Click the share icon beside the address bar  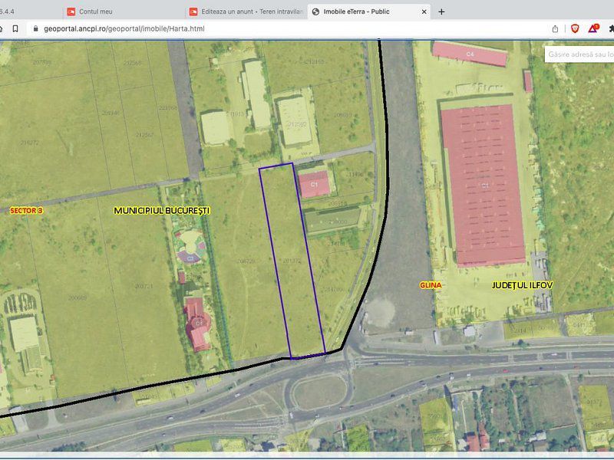point(555,29)
